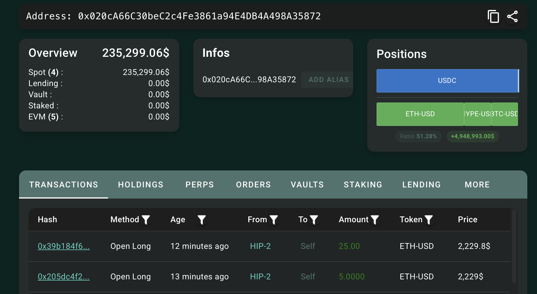Open transaction hash 0x39b184f6...
Image resolution: width=537 pixels, height=294 pixels.
(64, 246)
